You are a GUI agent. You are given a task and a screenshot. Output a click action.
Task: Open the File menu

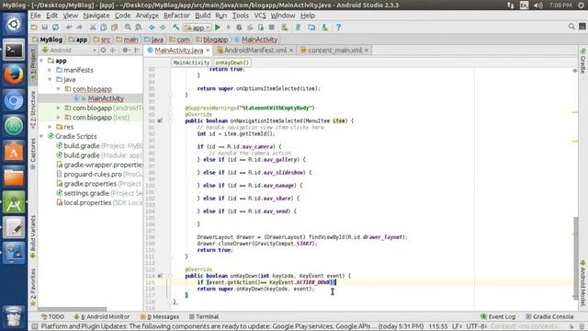[35, 16]
